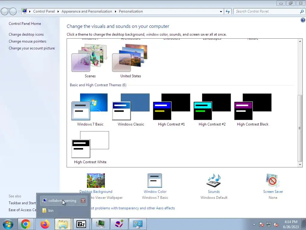This screenshot has width=306, height=230.
Task: Click the theme list scroll-down arrow
Action: [300, 165]
